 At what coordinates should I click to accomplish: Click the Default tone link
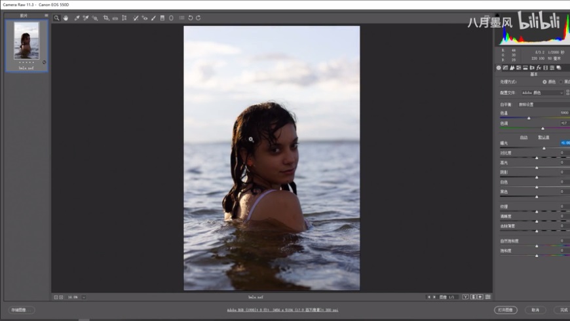[543, 138]
